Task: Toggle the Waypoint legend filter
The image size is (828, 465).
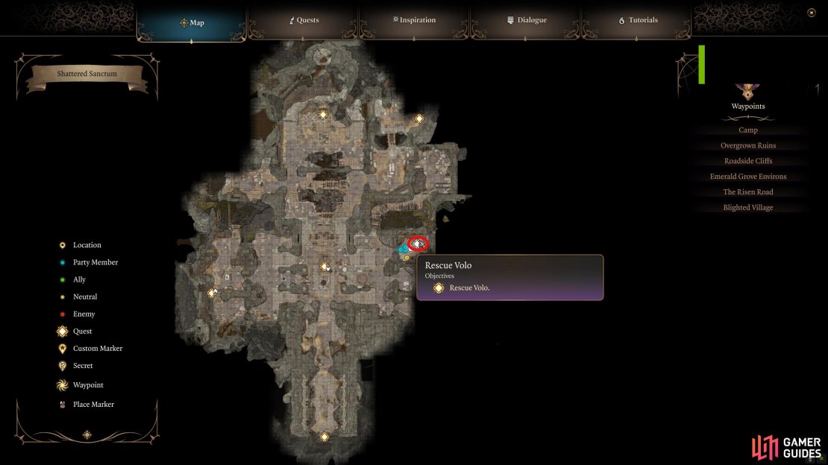Action: pyautogui.click(x=80, y=385)
